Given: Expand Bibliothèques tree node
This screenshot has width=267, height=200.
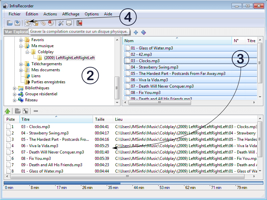Looking at the screenshot, I should pyautogui.click(x=14, y=89).
